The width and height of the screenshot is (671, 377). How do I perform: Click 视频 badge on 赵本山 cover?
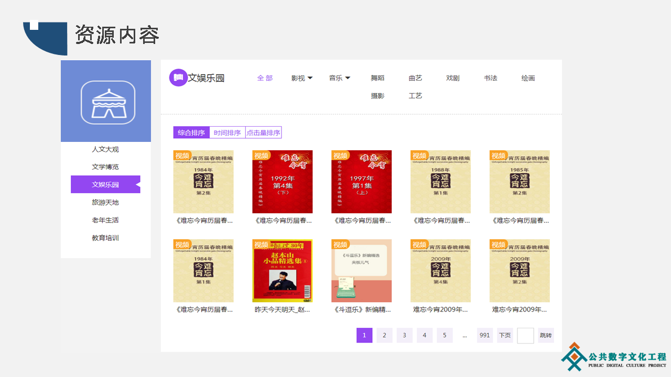click(x=261, y=245)
